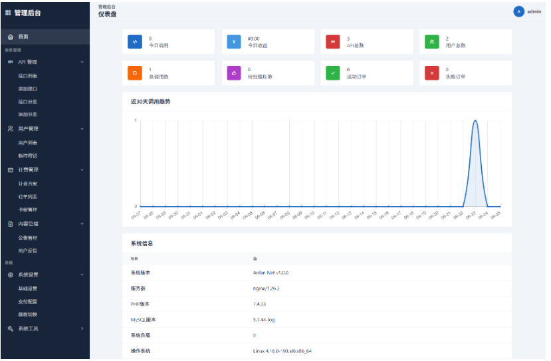
Task: Click the 管理后台 sidebar title
Action: (28, 13)
